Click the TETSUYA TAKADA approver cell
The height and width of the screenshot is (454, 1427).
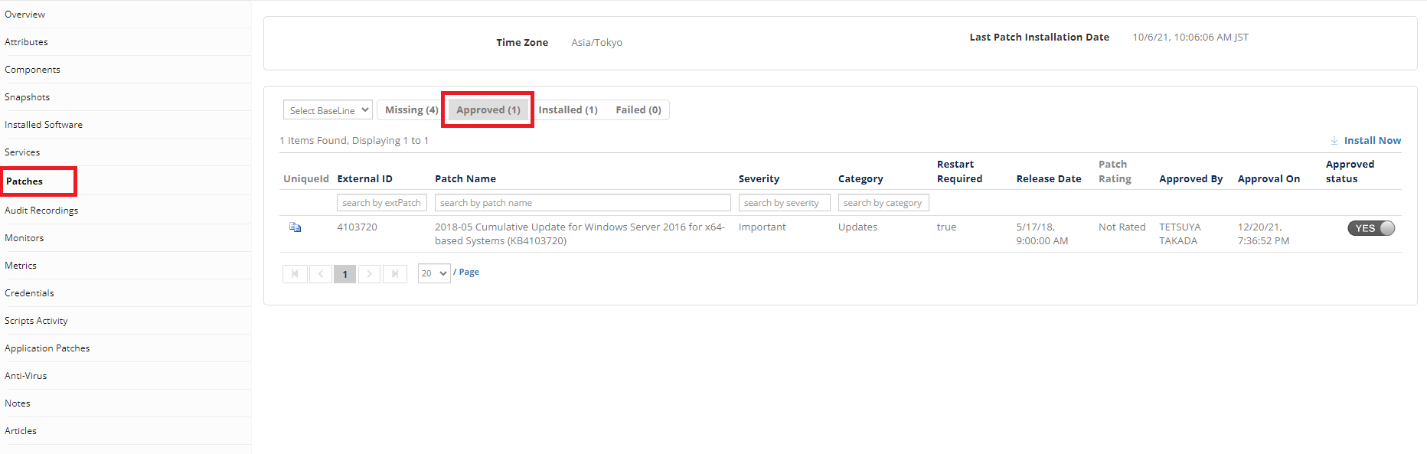pyautogui.click(x=1180, y=234)
